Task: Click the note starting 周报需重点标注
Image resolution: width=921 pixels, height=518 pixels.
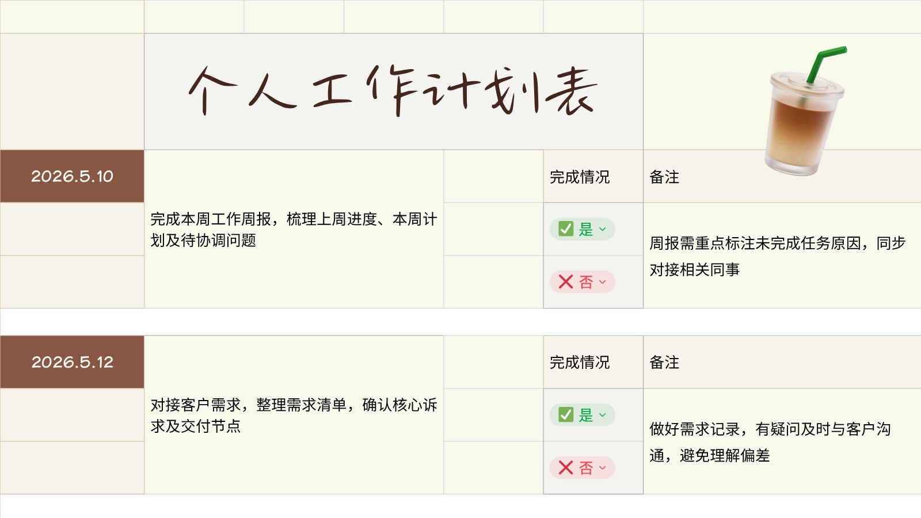Action: pyautogui.click(x=782, y=256)
